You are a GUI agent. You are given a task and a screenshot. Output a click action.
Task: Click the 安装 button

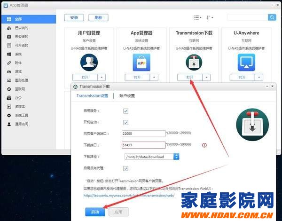(74, 17)
